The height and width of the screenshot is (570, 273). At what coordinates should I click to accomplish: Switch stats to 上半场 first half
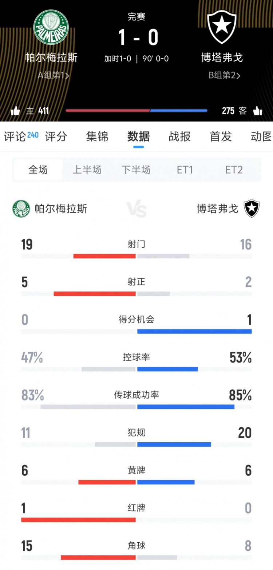(87, 170)
